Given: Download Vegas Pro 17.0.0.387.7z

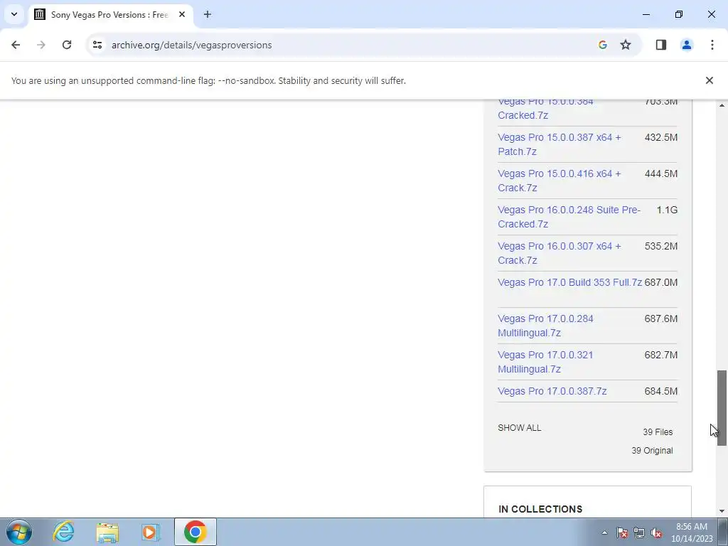Looking at the screenshot, I should pyautogui.click(x=552, y=391).
